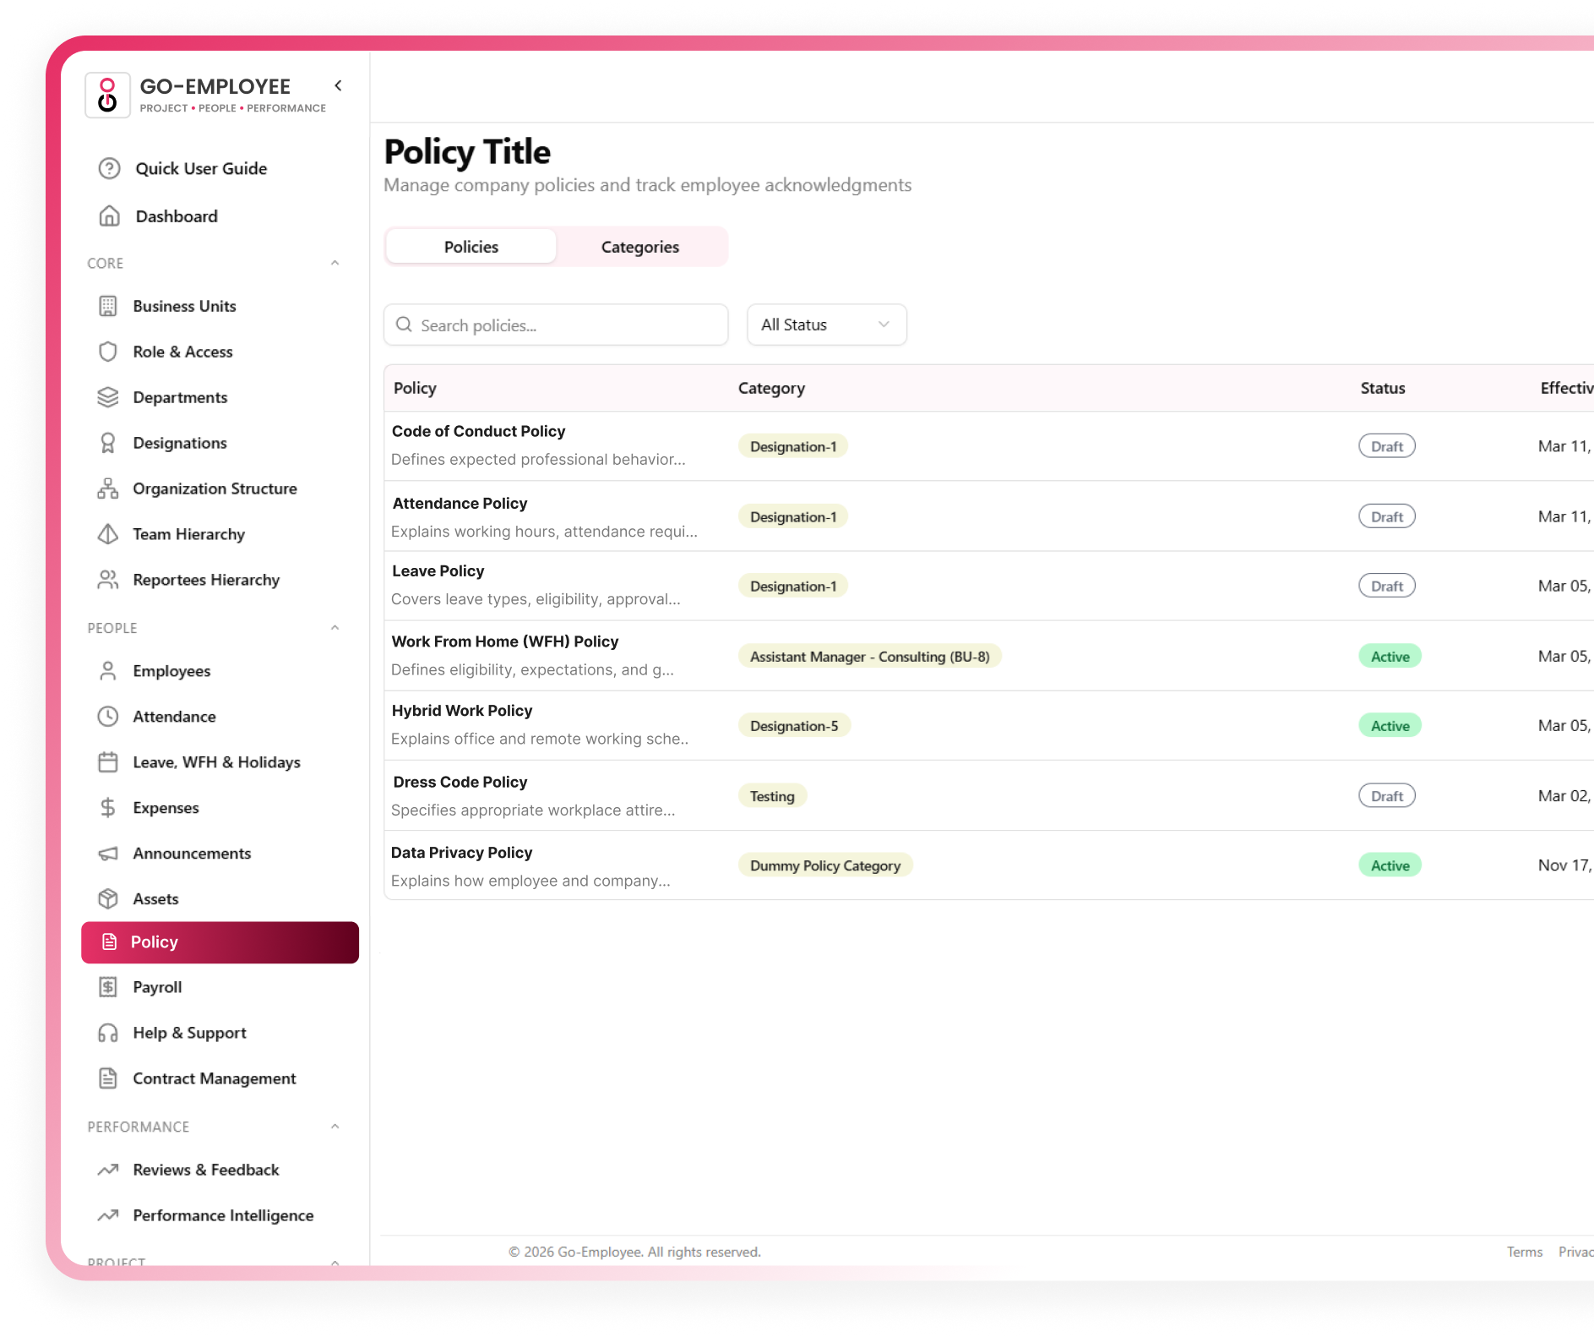Click Active badge for WFH Policy
The width and height of the screenshot is (1594, 1337).
1390,657
